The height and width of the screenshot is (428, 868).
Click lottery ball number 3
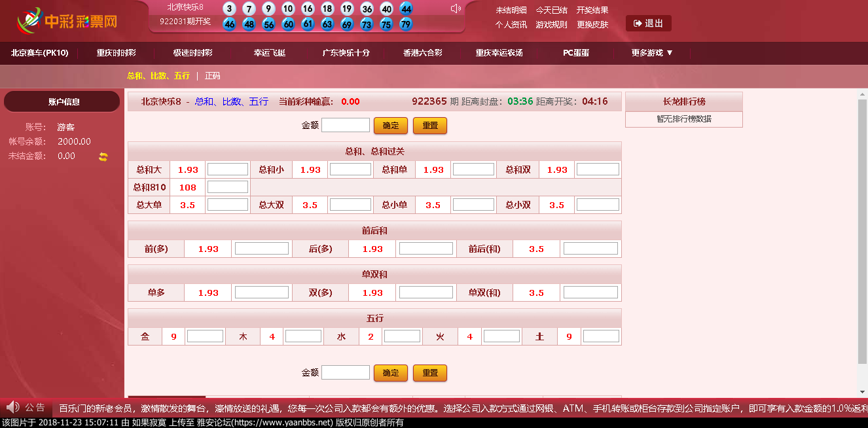(x=229, y=9)
